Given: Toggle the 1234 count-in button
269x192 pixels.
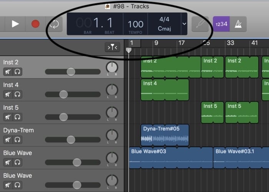Looking at the screenshot, I should pyautogui.click(x=221, y=24).
